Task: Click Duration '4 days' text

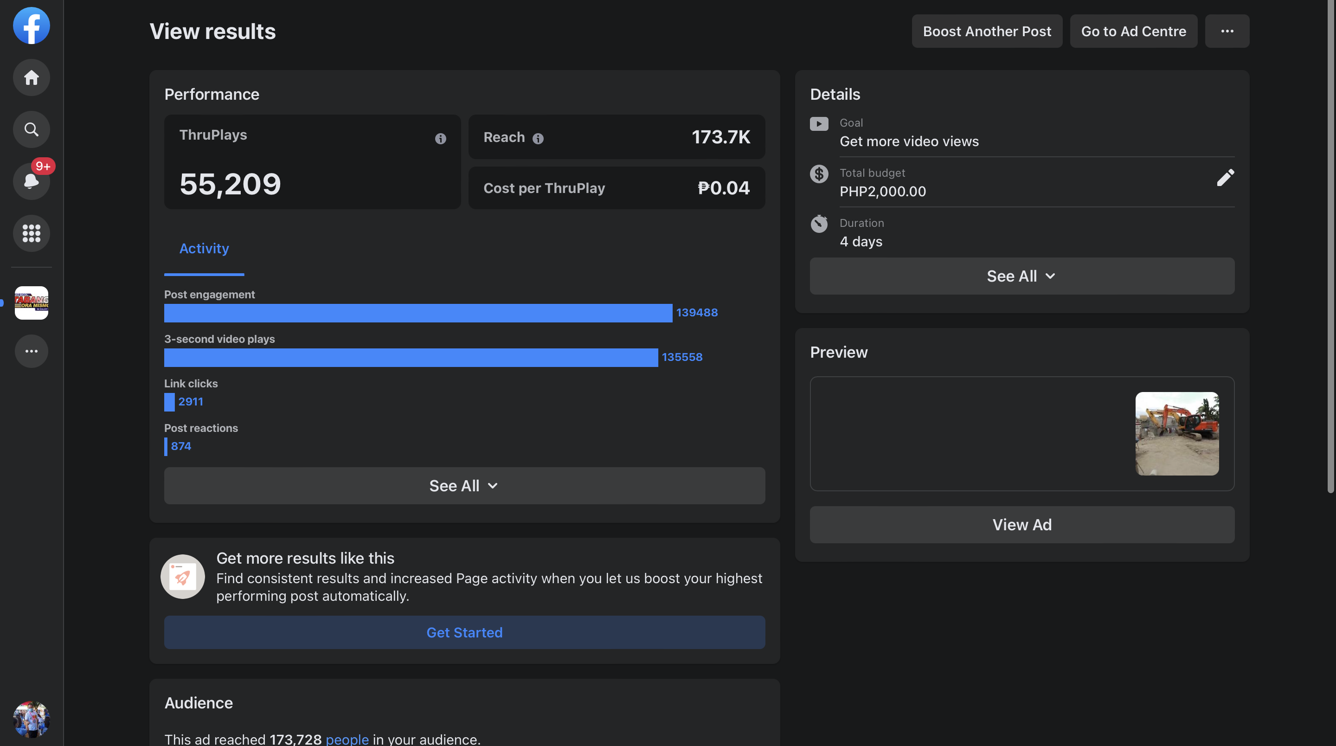Action: (x=861, y=242)
